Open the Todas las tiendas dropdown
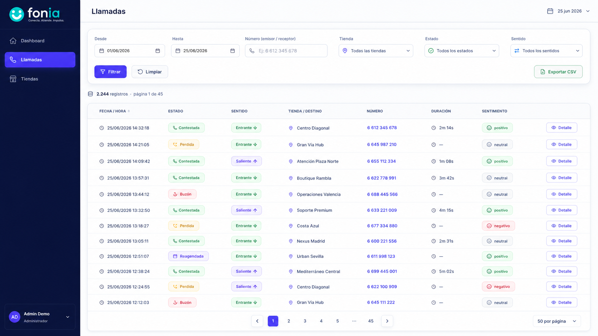598x336 pixels. click(376, 51)
